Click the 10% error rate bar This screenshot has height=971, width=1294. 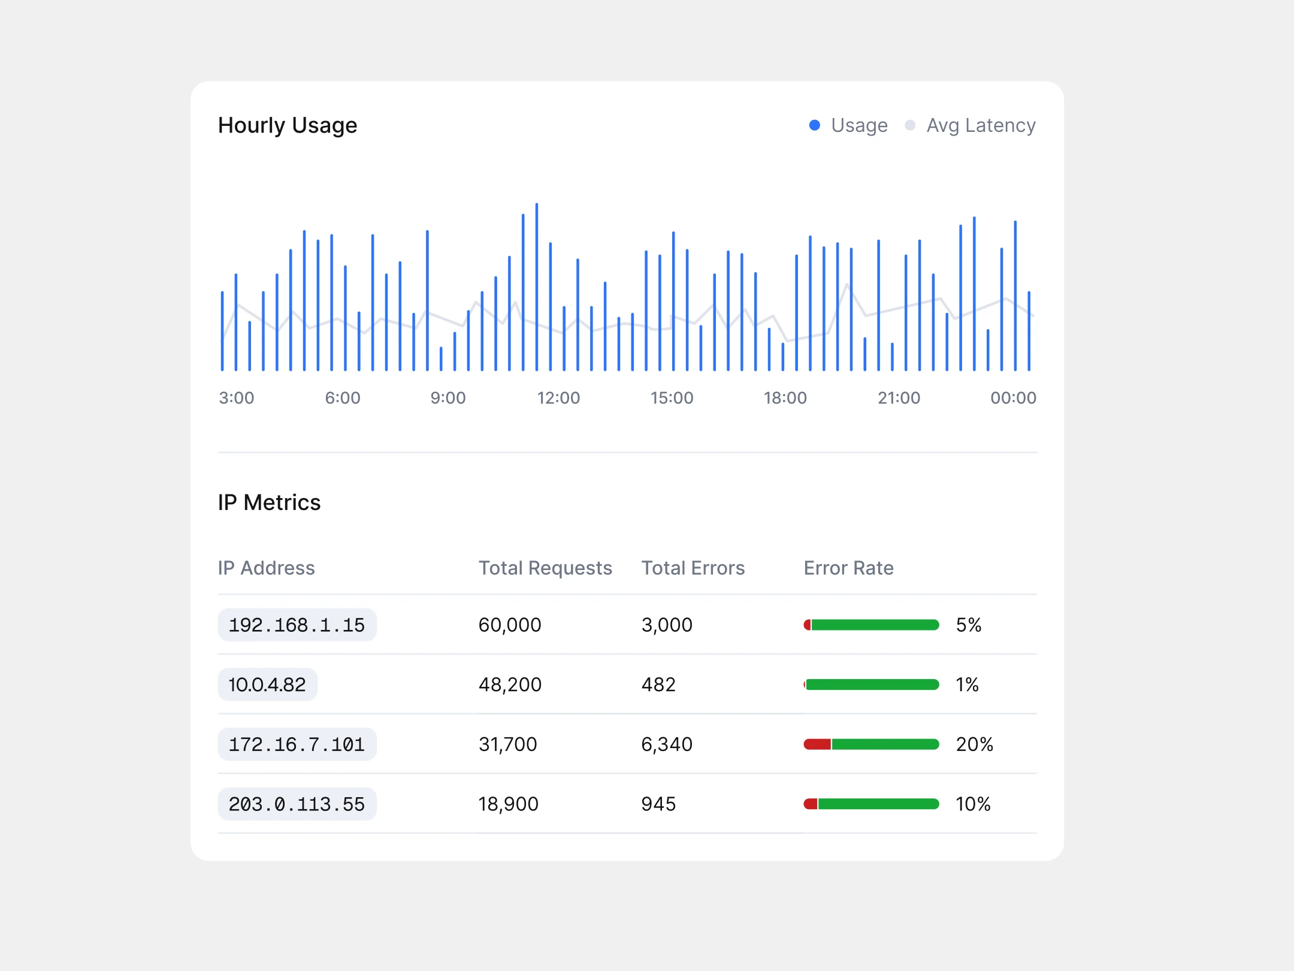coord(872,804)
